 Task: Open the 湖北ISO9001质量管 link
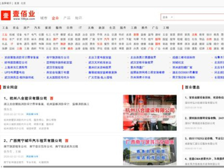tap(185, 72)
